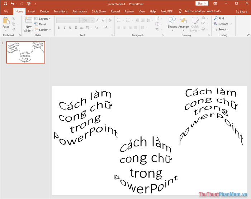Decrease font size icon
251x199 pixels.
[x=103, y=20]
